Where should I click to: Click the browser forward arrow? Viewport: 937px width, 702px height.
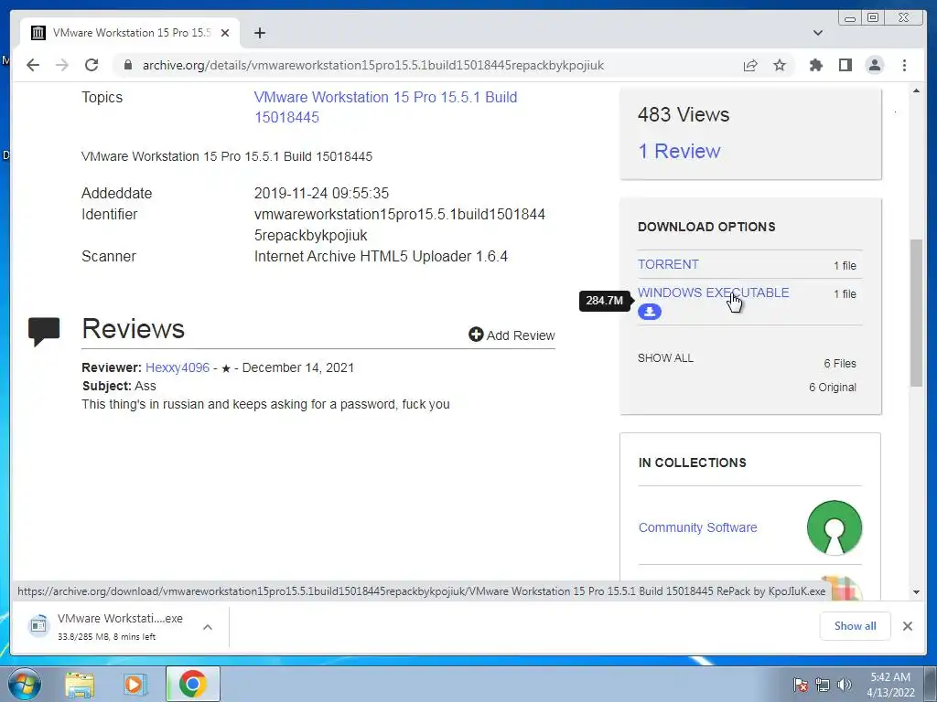tap(62, 65)
